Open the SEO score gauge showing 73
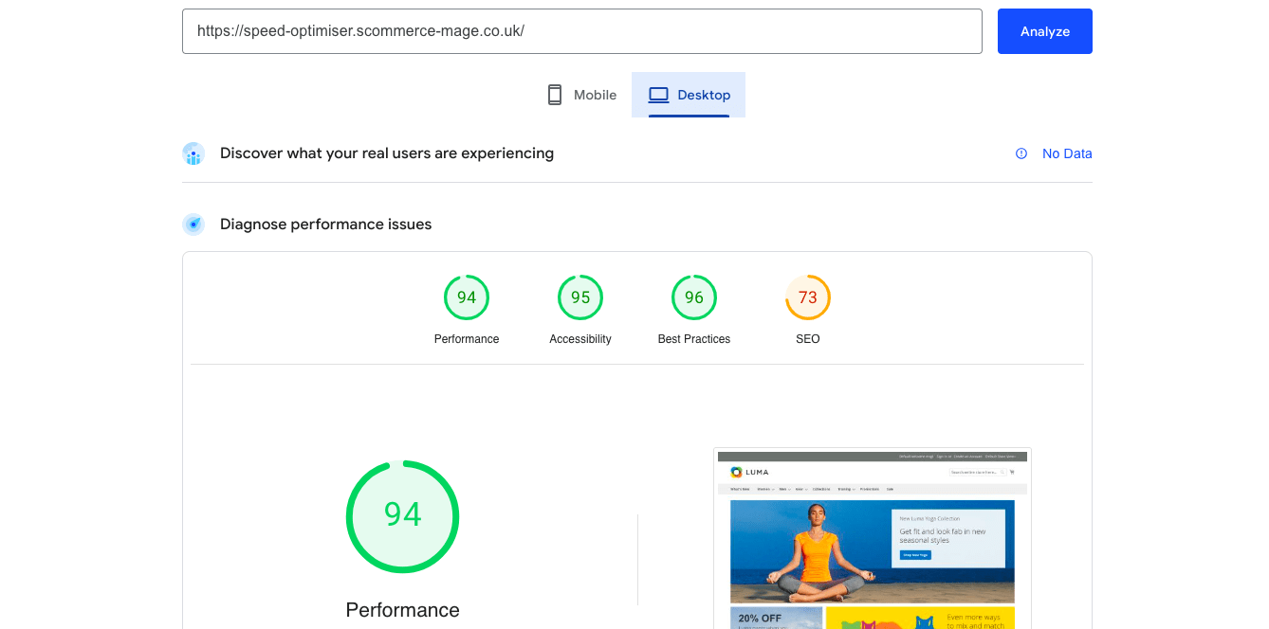1269x629 pixels. coord(808,297)
